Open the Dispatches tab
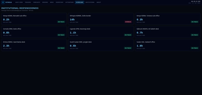 click(x=59, y=2)
